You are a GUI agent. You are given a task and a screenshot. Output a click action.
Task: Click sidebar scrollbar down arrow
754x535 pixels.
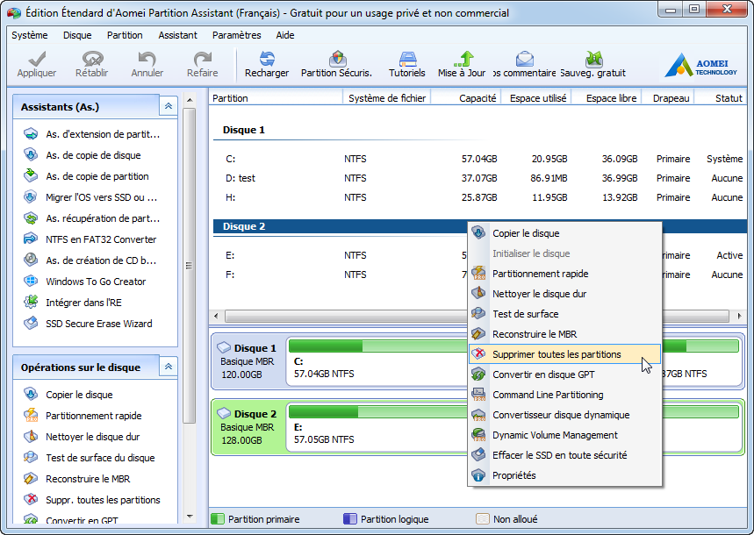[x=190, y=517]
